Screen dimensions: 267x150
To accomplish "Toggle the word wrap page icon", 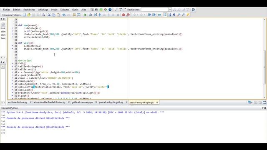I will tap(170, 15).
